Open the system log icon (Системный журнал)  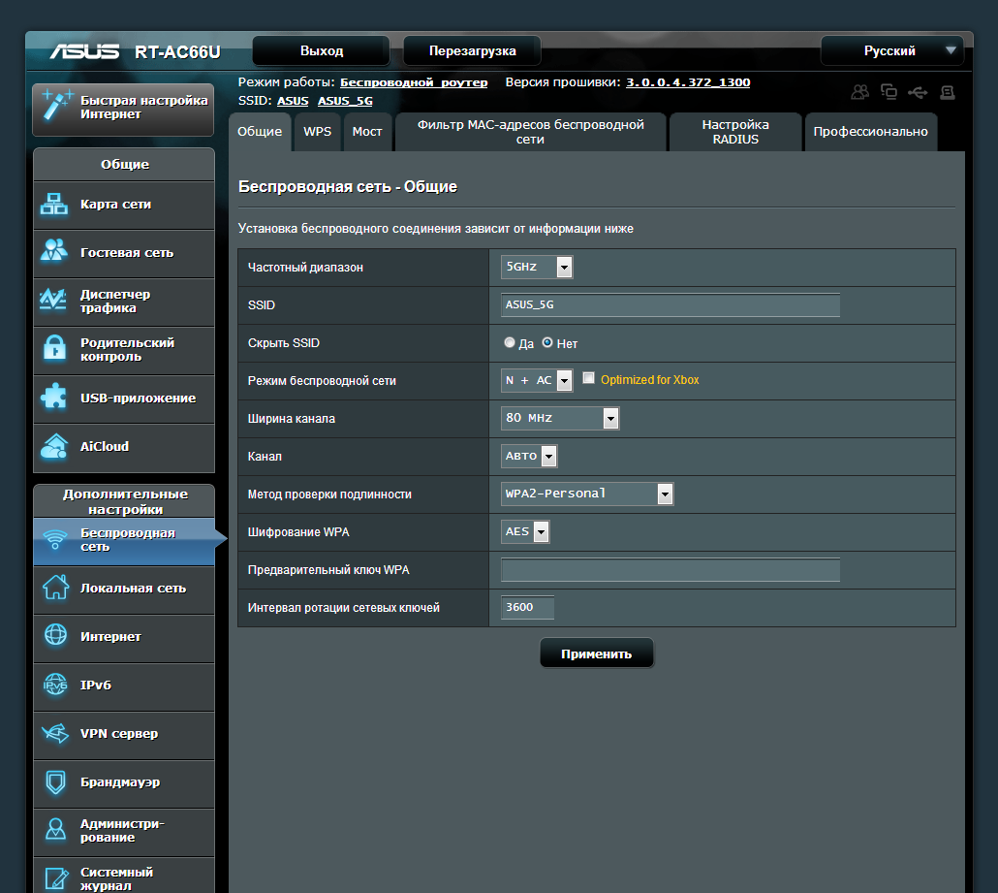(x=56, y=878)
